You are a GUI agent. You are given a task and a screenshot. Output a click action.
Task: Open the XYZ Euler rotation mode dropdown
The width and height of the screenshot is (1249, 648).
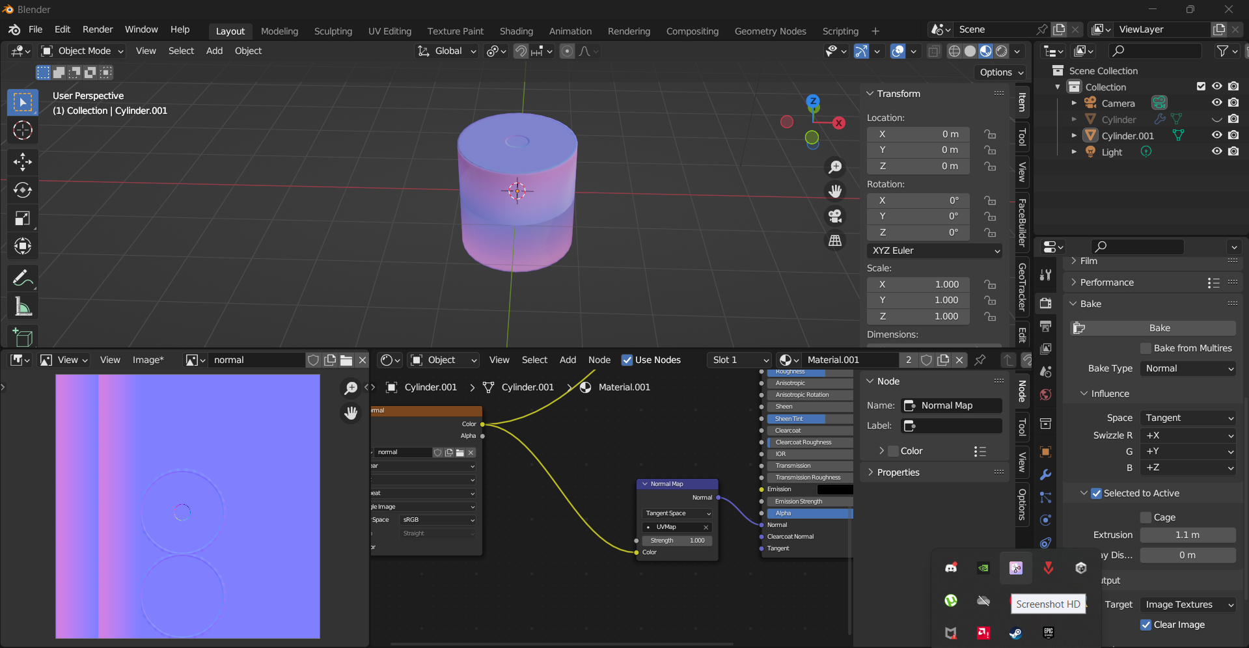934,250
